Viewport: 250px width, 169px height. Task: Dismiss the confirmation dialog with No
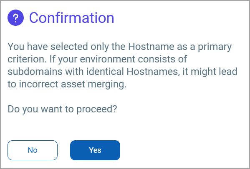point(33,150)
